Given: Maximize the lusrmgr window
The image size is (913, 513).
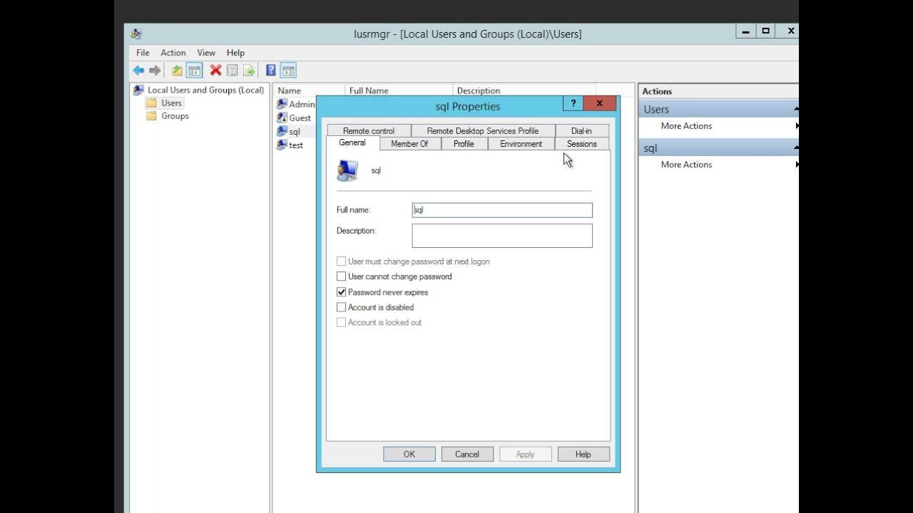Looking at the screenshot, I should (765, 31).
